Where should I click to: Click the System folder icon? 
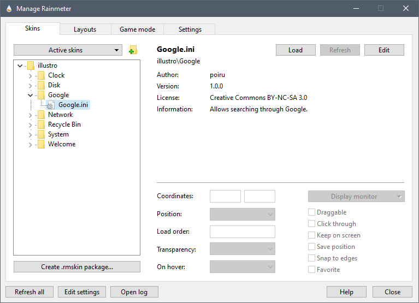point(41,134)
